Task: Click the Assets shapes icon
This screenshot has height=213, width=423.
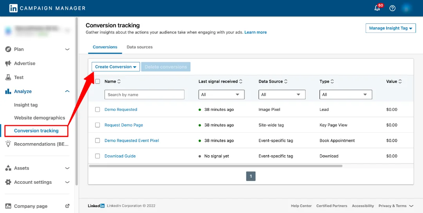Action: [x=8, y=168]
